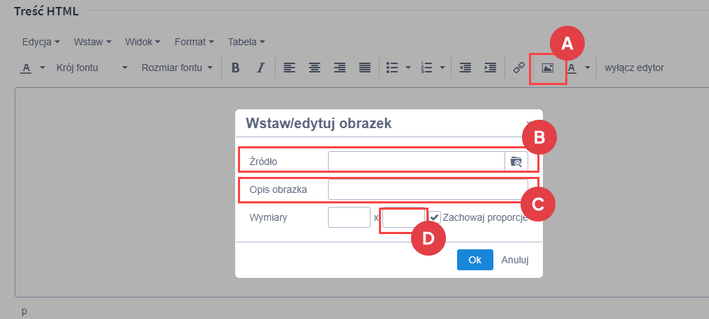The width and height of the screenshot is (709, 319).
Task: Open the Widok menu
Action: coord(143,42)
